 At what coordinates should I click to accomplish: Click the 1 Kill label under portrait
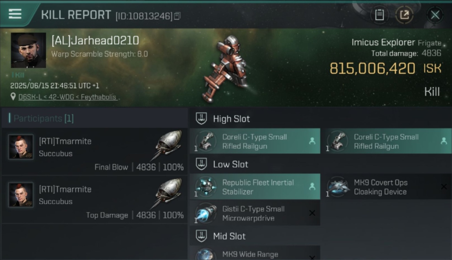18,75
